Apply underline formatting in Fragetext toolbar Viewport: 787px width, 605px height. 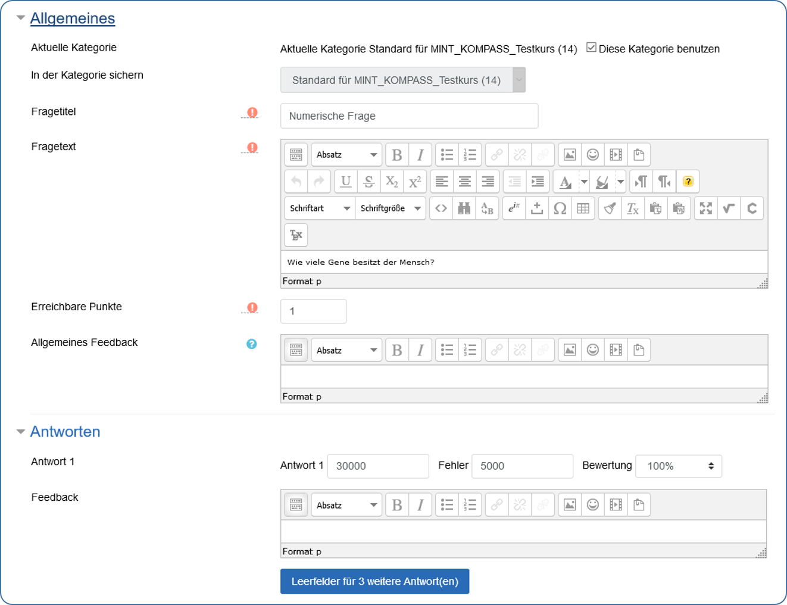point(346,182)
